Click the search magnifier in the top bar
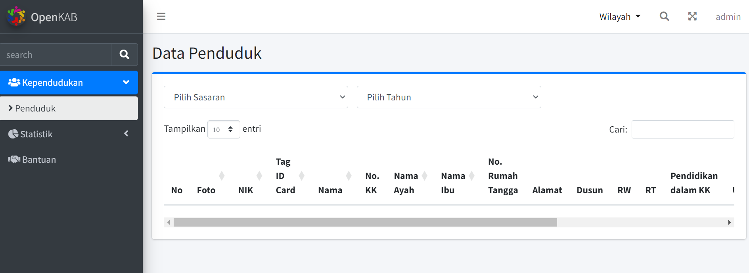 point(664,16)
